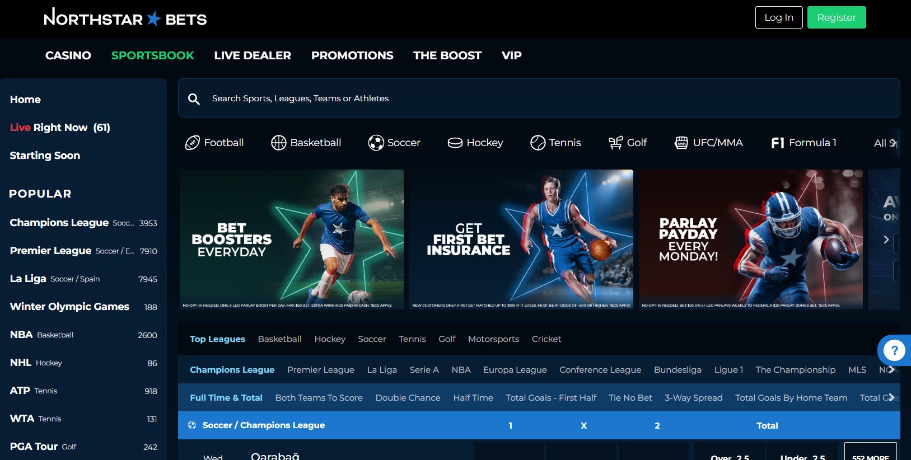Screen dimensions: 911x460
Task: Go to Home in sidebar
Action: [x=25, y=100]
